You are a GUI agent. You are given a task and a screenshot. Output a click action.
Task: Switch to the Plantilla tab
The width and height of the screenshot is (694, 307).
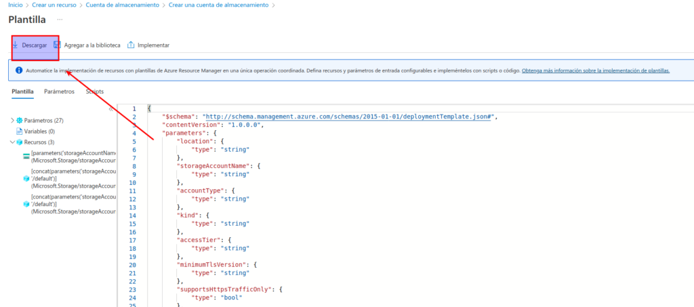22,91
